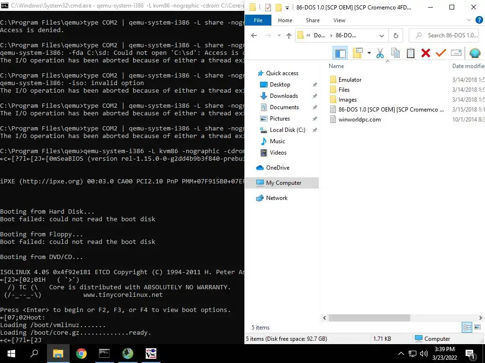Open the VNC taskbar icon
Image resolution: width=485 pixels, height=363 pixels.
click(151, 354)
